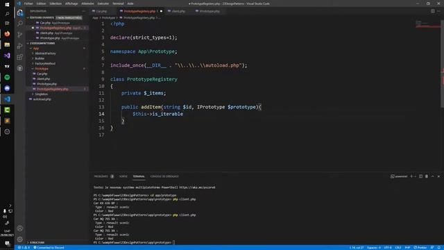Screen dimensions: 444x250
Task: Open Visual Studio from the taskbar
Action: tap(7, 56)
